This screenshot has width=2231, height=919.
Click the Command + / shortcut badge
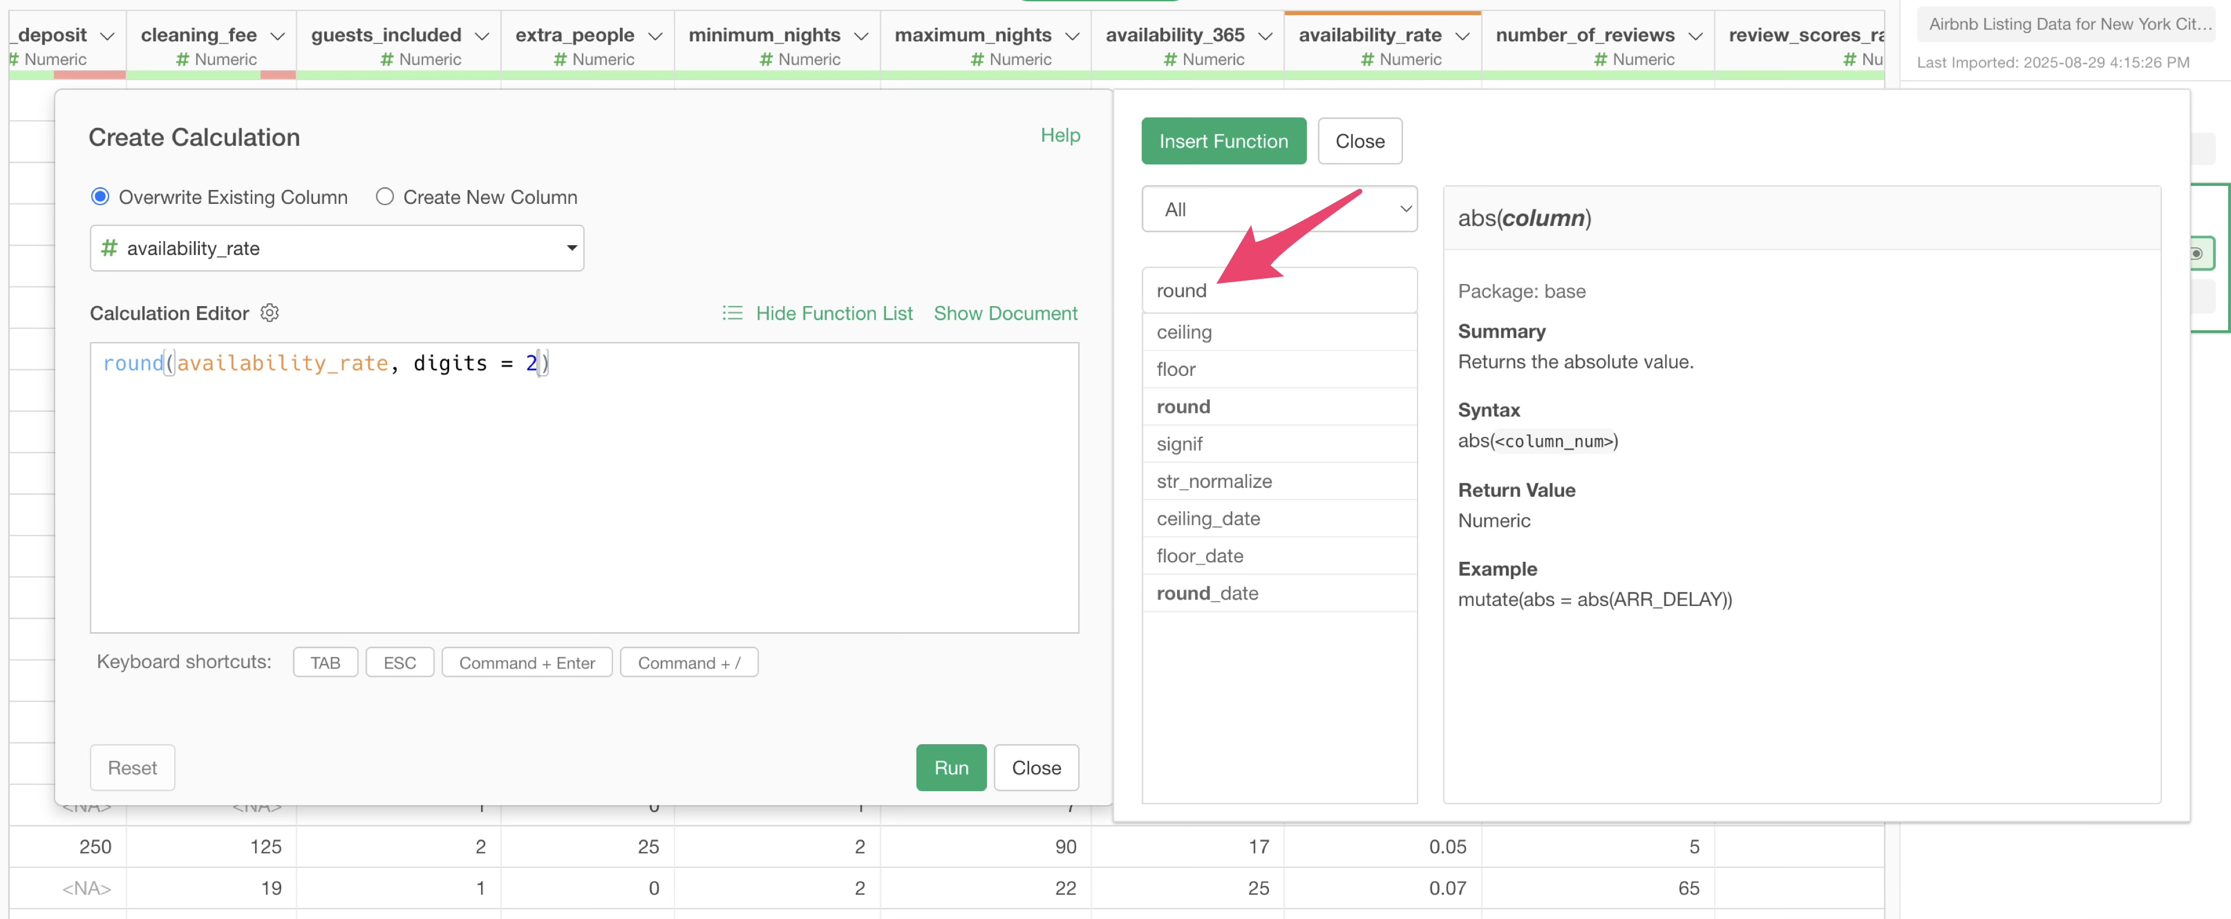(688, 662)
